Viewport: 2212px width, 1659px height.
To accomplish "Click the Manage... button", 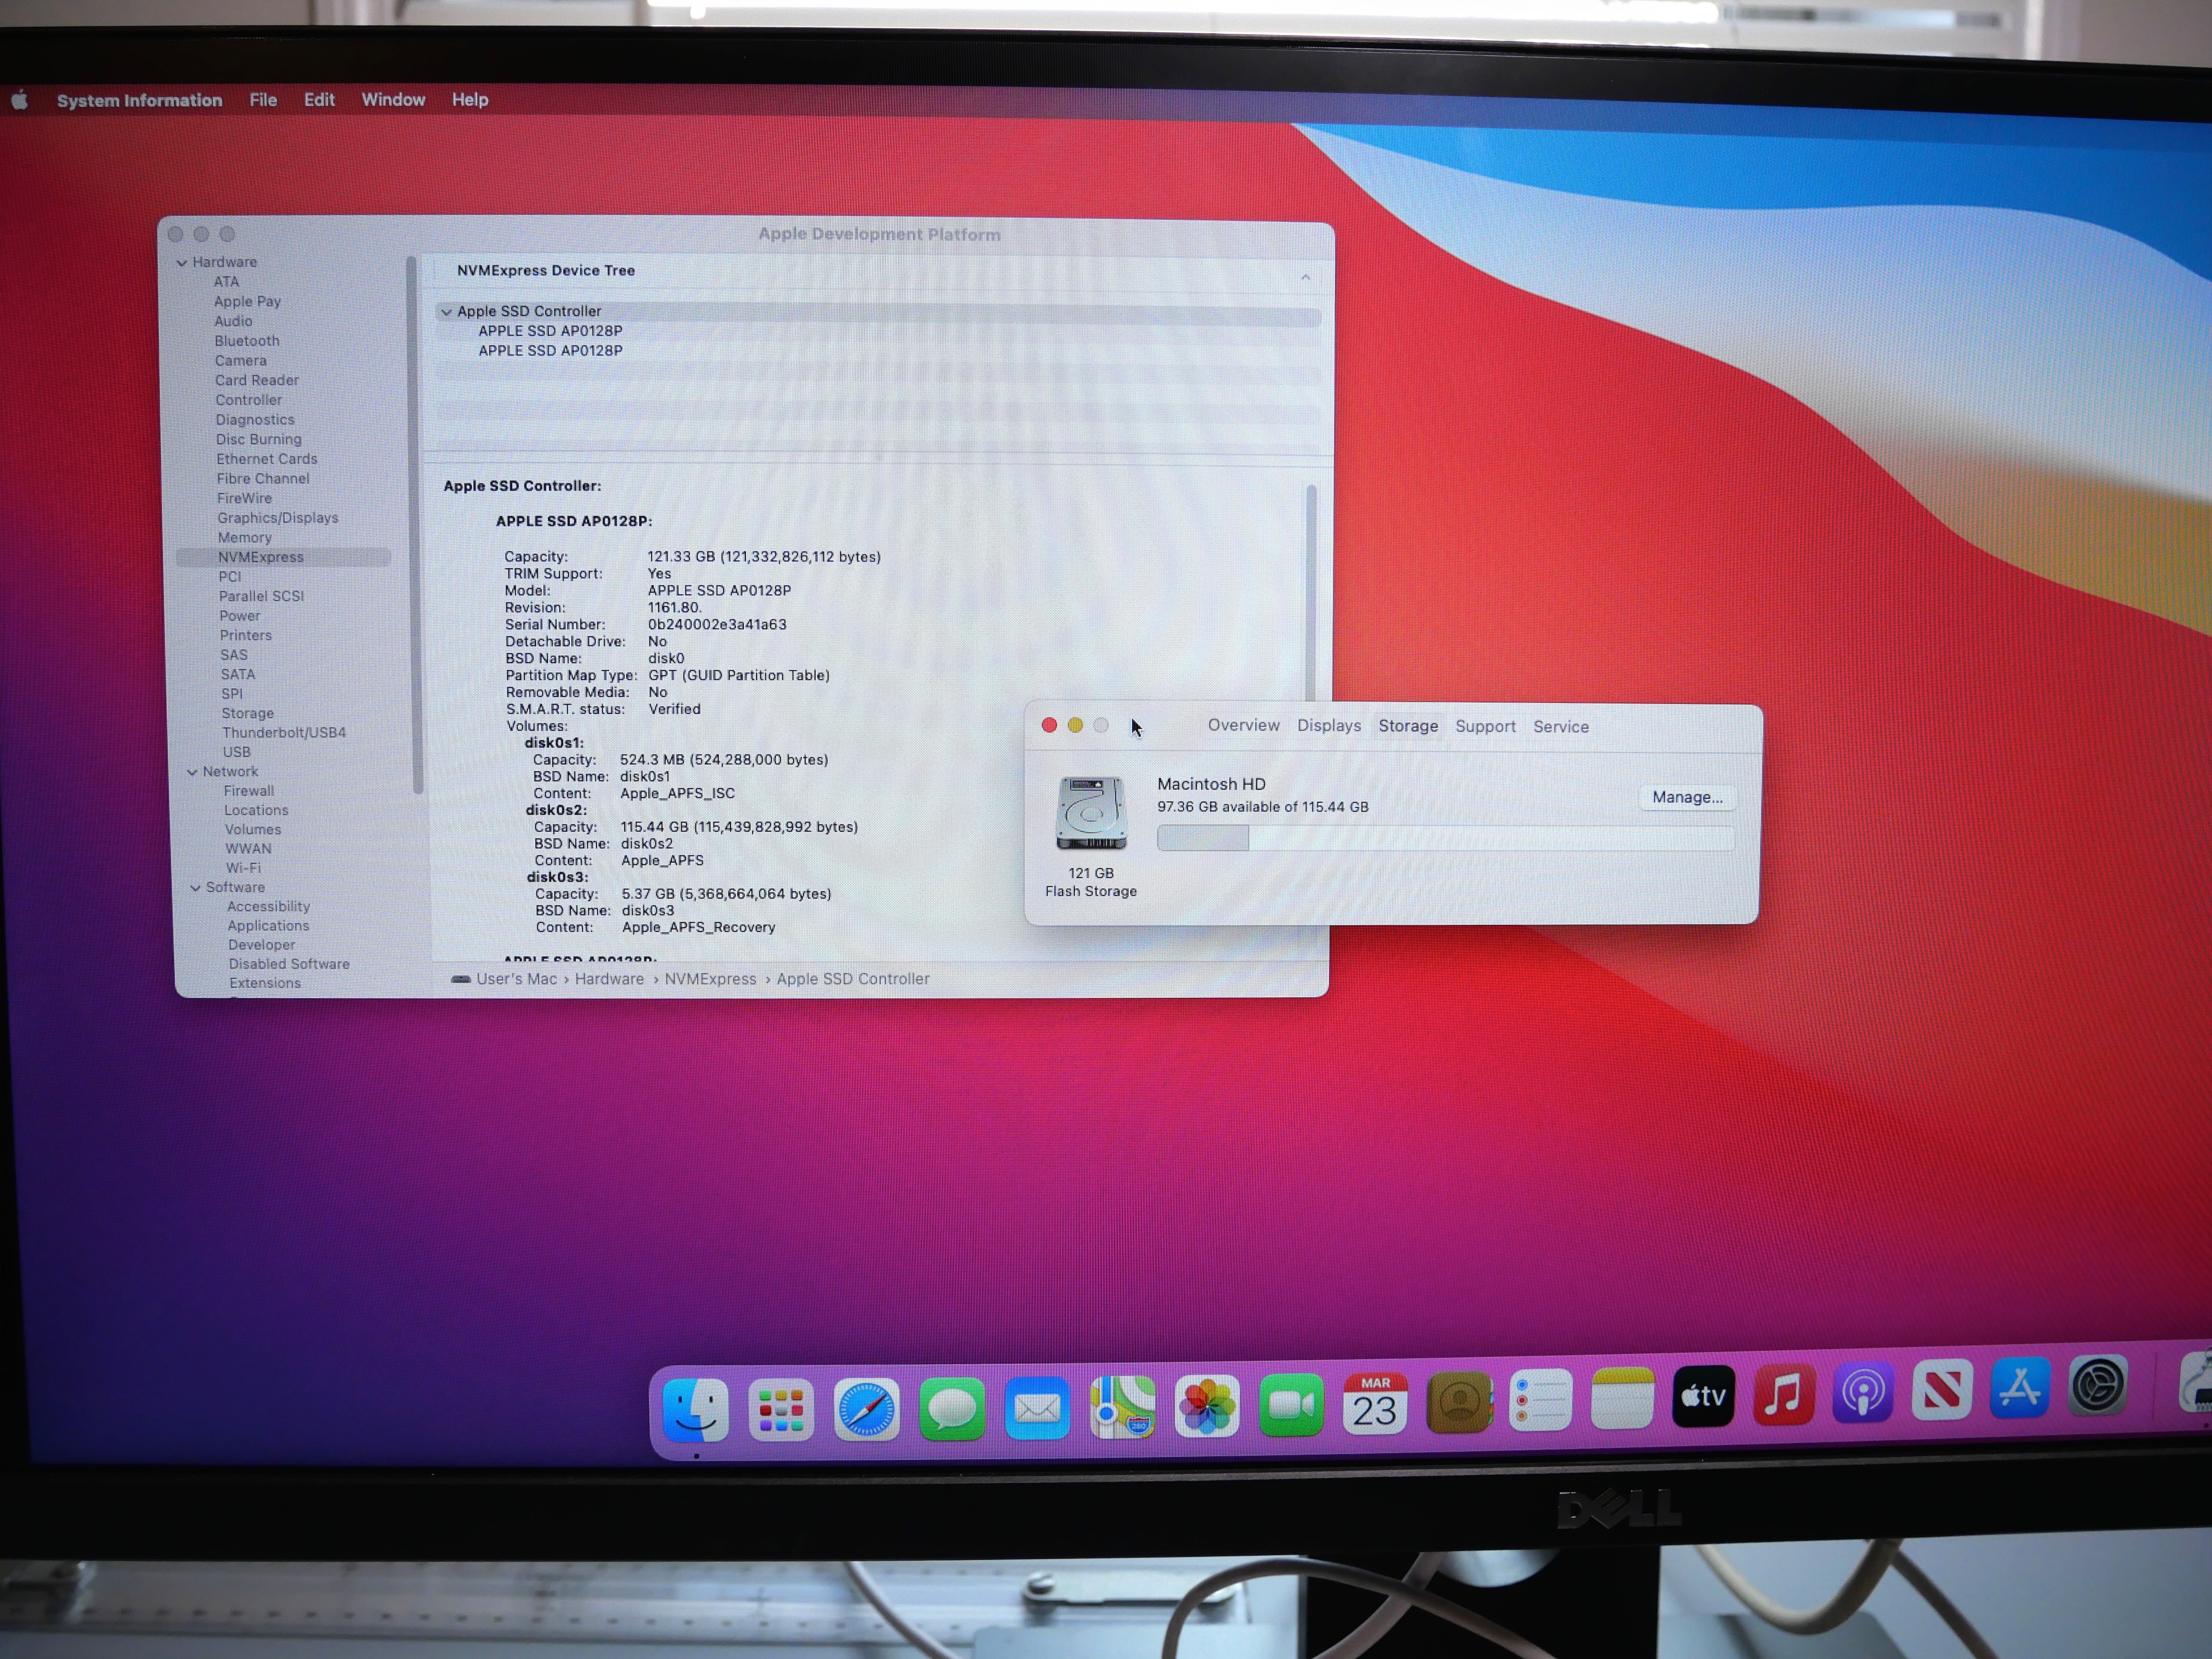I will [1687, 797].
